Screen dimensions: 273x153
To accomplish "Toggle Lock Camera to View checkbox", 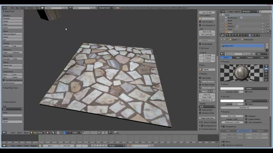I will [x=200, y=25].
